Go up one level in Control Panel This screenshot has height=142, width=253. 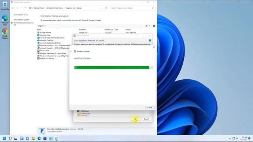click(x=25, y=8)
